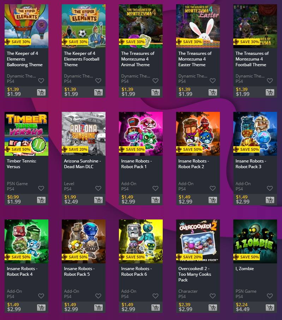Viewport: 282px width, 320px height.
Task: Toggle wishlist heart for I, Zombie
Action: pyautogui.click(x=270, y=296)
